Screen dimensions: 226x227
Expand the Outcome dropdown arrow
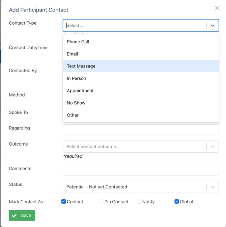click(213, 147)
